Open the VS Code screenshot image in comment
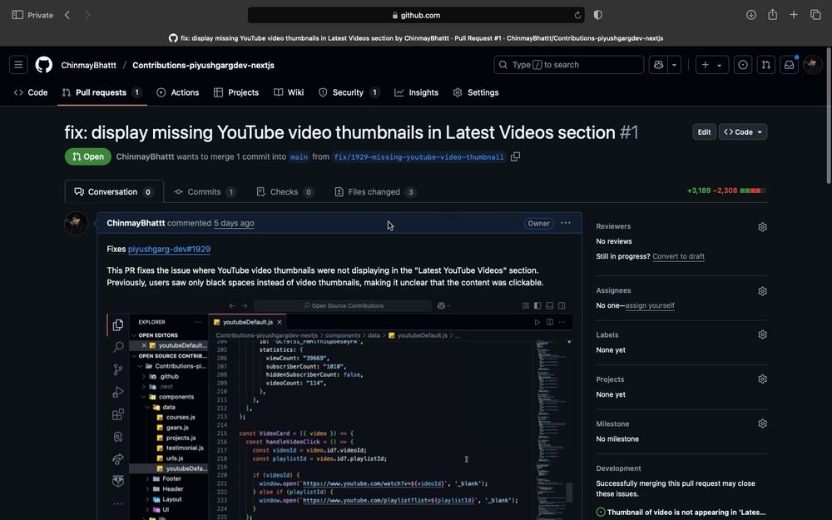832x520 pixels. [339, 409]
